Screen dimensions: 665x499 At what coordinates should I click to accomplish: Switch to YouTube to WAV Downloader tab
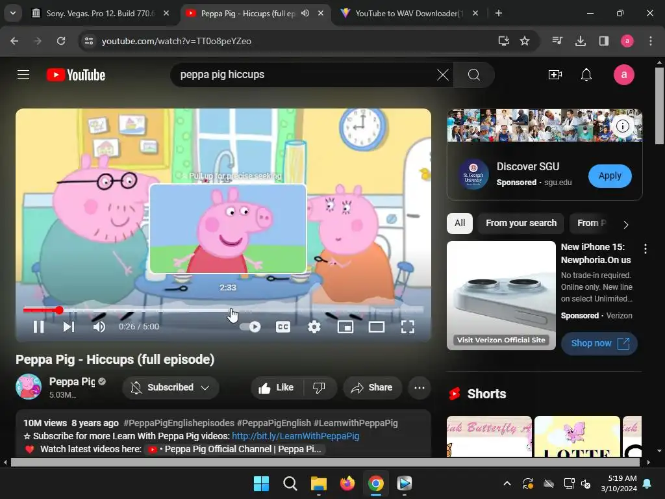(409, 14)
